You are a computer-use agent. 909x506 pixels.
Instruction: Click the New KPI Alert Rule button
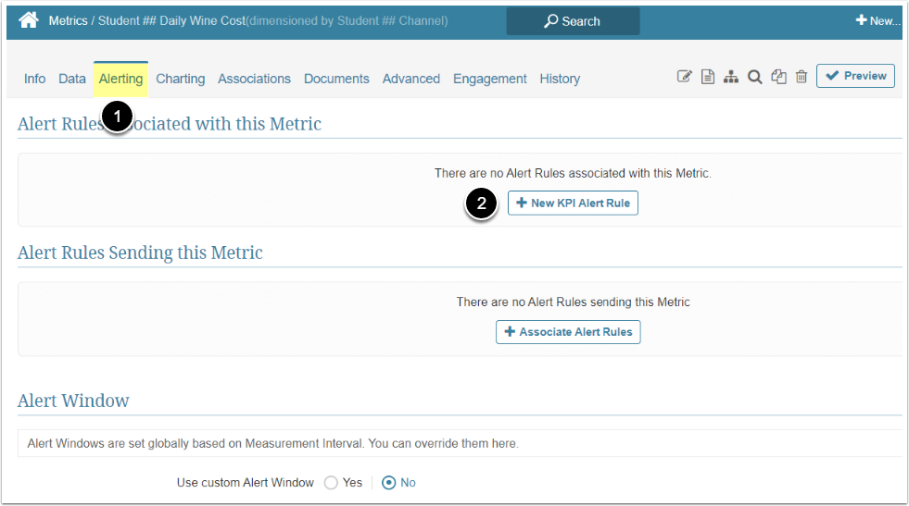[x=573, y=203]
